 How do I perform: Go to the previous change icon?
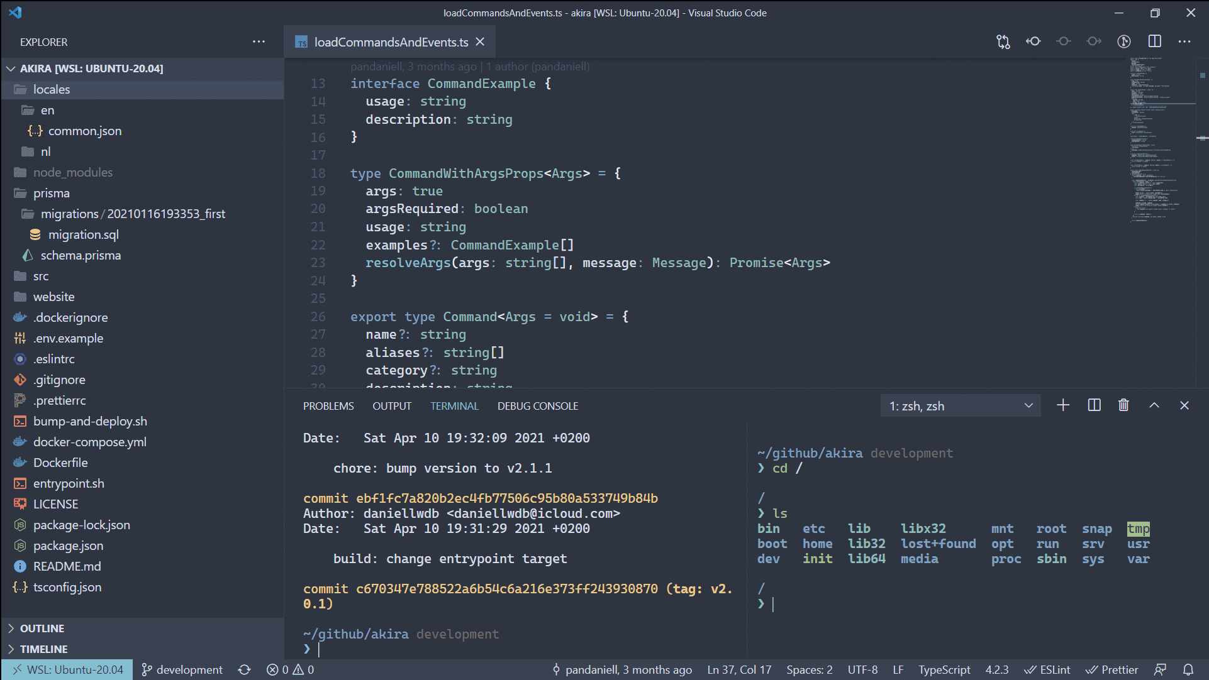[1033, 41]
